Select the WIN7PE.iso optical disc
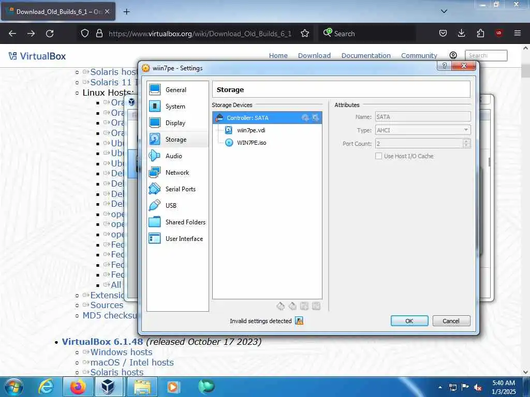 pyautogui.click(x=252, y=143)
